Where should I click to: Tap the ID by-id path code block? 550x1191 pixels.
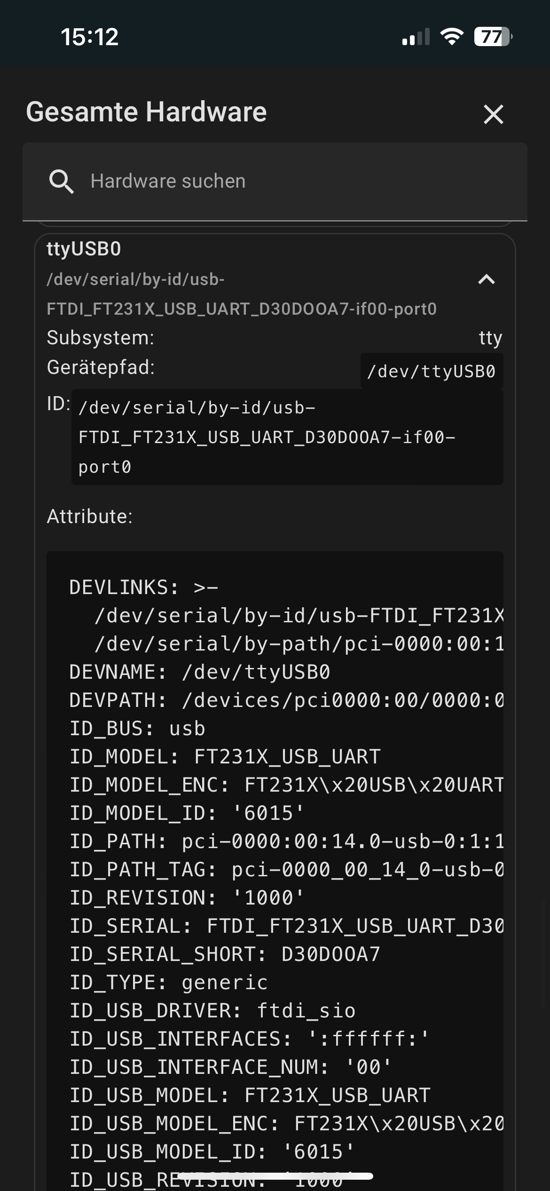(287, 437)
